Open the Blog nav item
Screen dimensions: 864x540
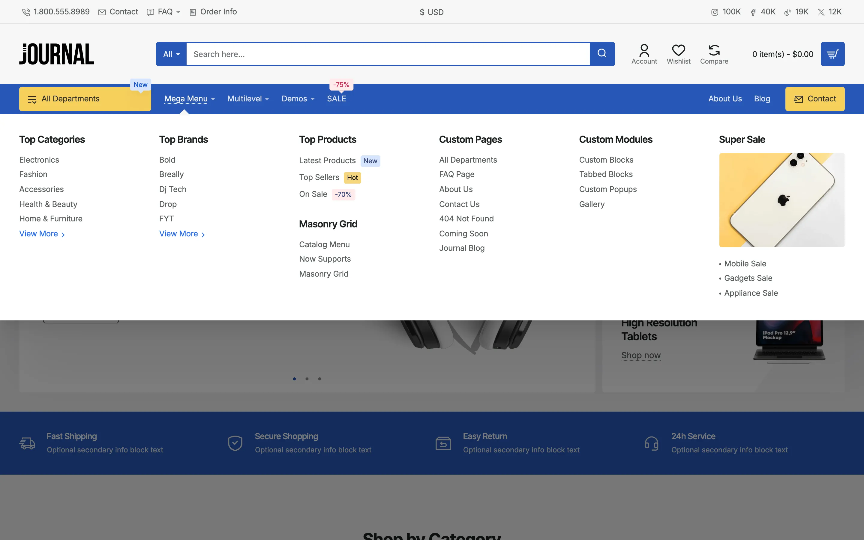pyautogui.click(x=762, y=99)
